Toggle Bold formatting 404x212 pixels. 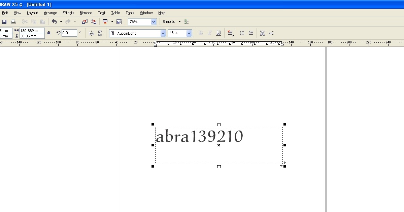tap(201, 33)
